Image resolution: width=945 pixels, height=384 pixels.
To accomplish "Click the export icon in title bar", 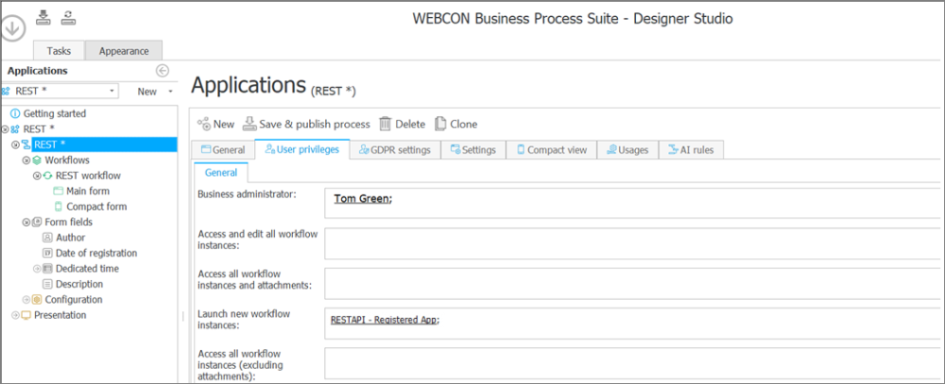I will 69,17.
